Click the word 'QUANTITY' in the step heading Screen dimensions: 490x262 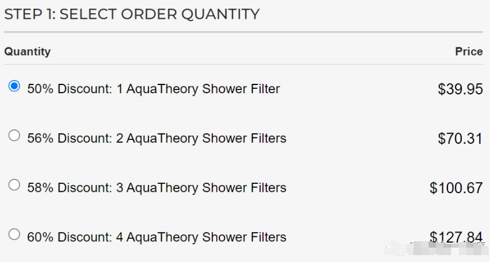(x=221, y=14)
